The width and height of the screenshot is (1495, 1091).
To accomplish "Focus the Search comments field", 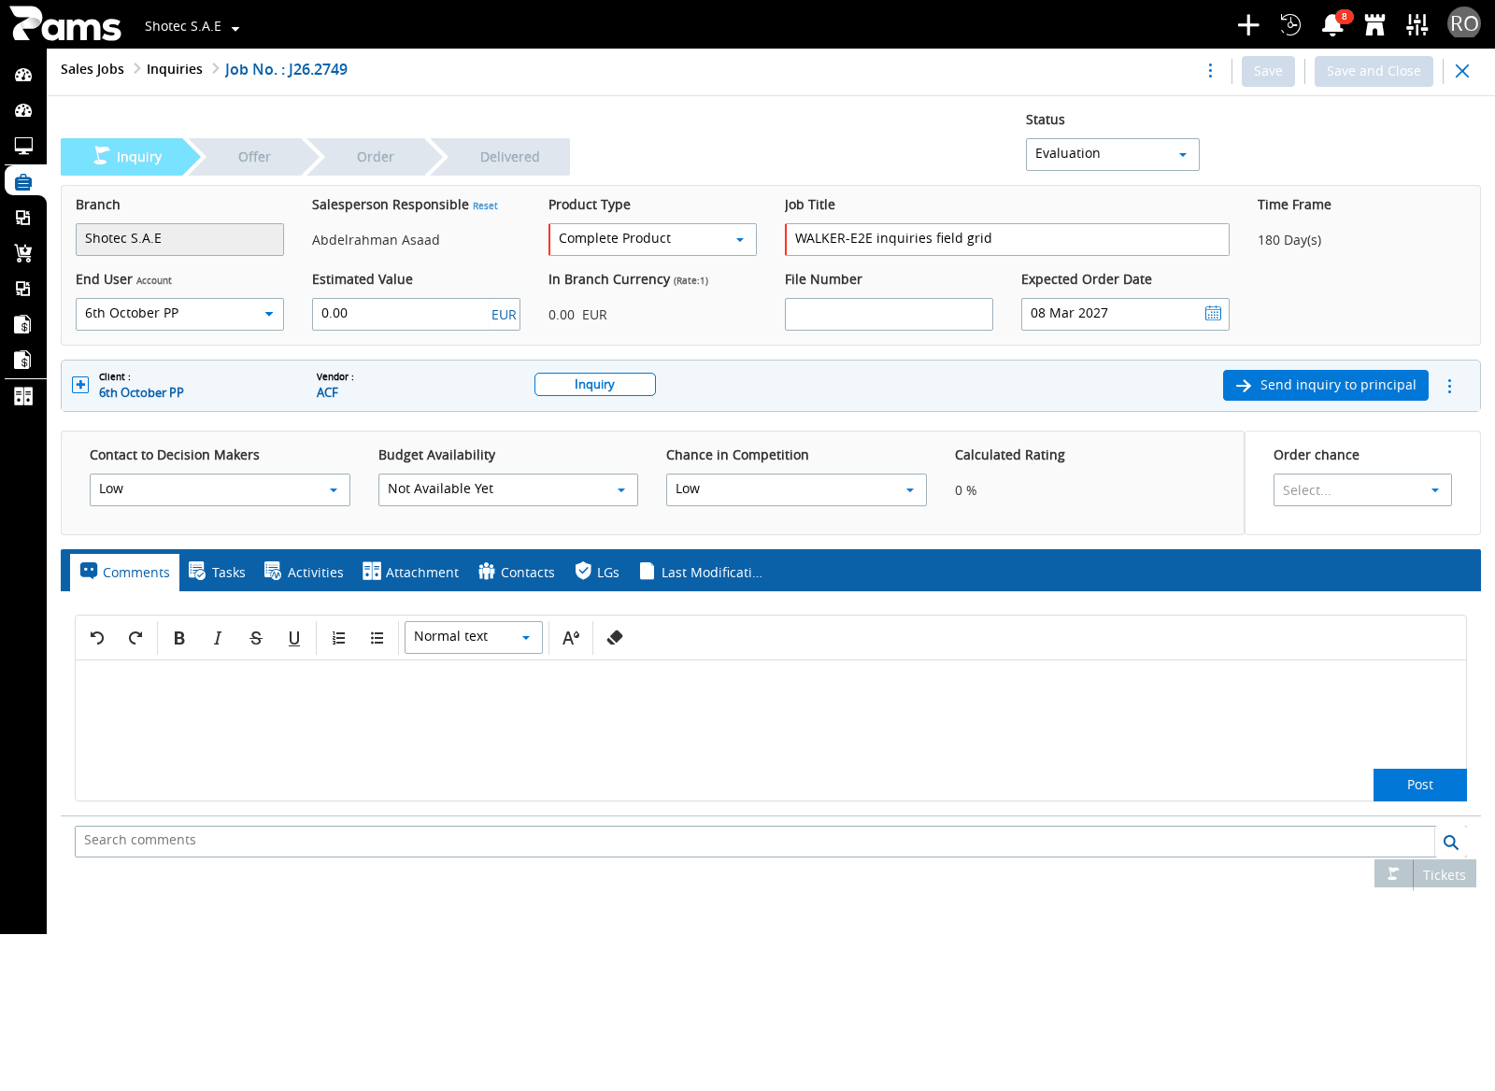I will tap(755, 842).
